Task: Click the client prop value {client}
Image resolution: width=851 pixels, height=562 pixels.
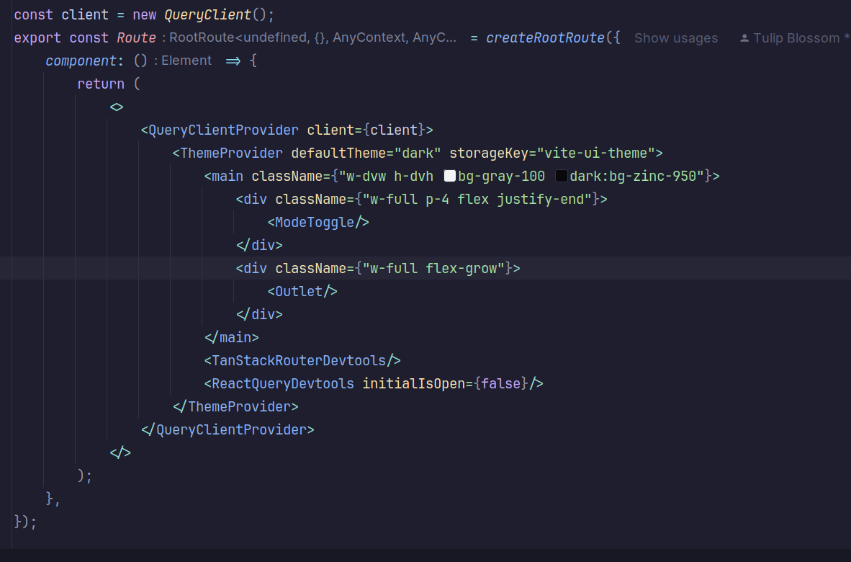Action: click(x=394, y=130)
